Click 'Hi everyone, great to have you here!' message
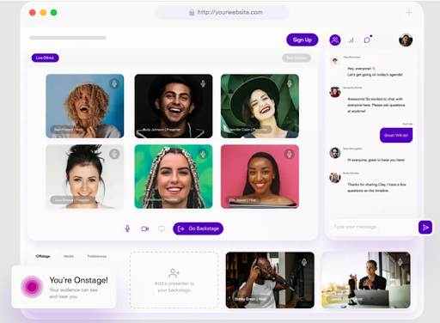 click(x=376, y=160)
